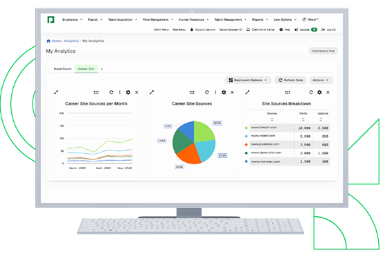This screenshot has width=381, height=253.
Task: Sort table by Visits column
Action: (x=303, y=120)
